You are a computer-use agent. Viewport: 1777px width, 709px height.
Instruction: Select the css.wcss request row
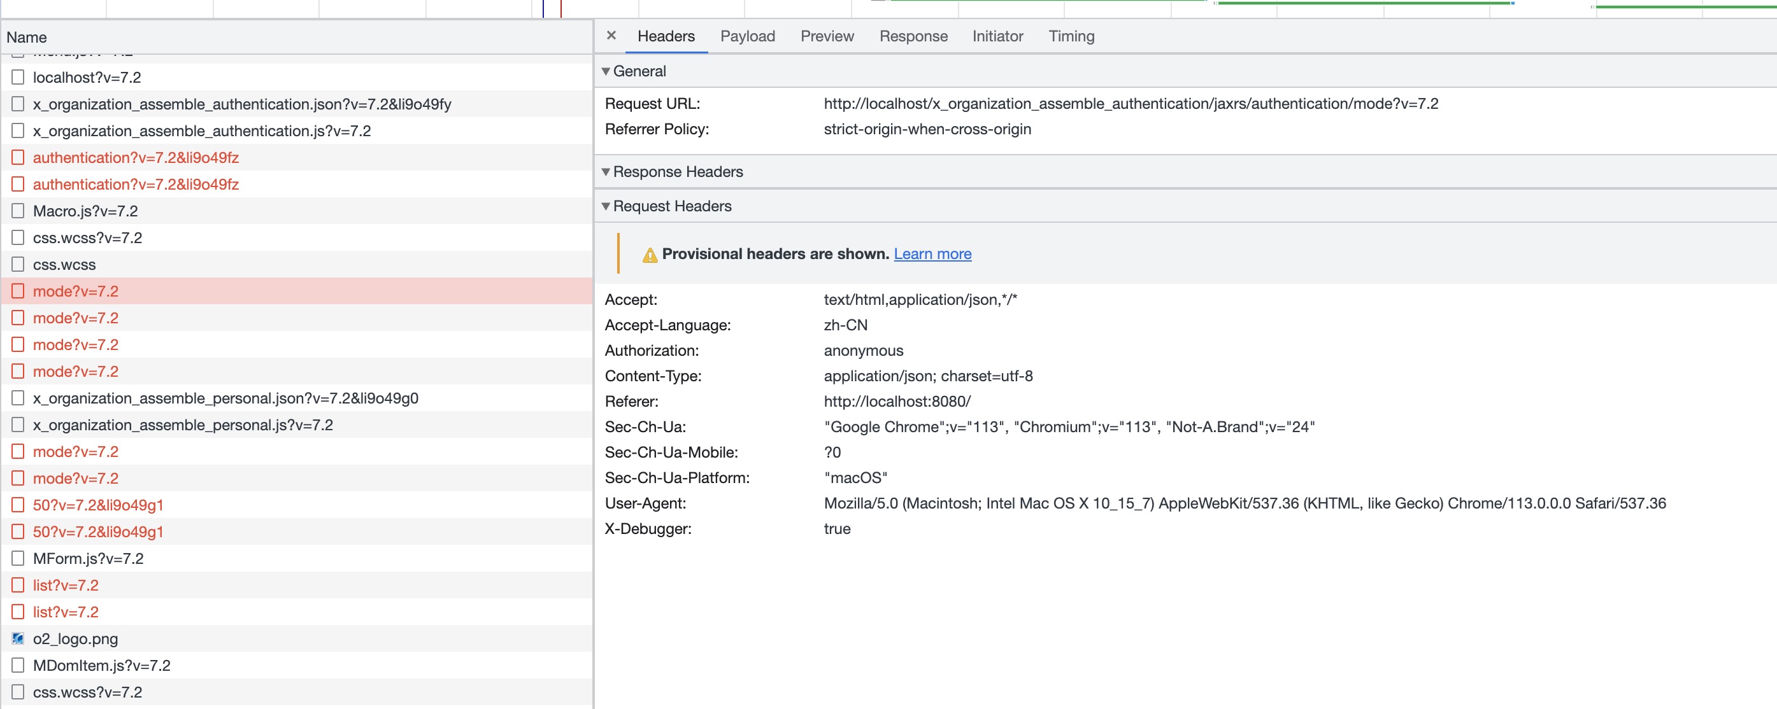tap(64, 265)
